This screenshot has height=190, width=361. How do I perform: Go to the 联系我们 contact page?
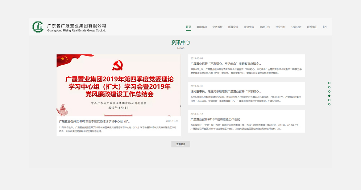coord(312,27)
